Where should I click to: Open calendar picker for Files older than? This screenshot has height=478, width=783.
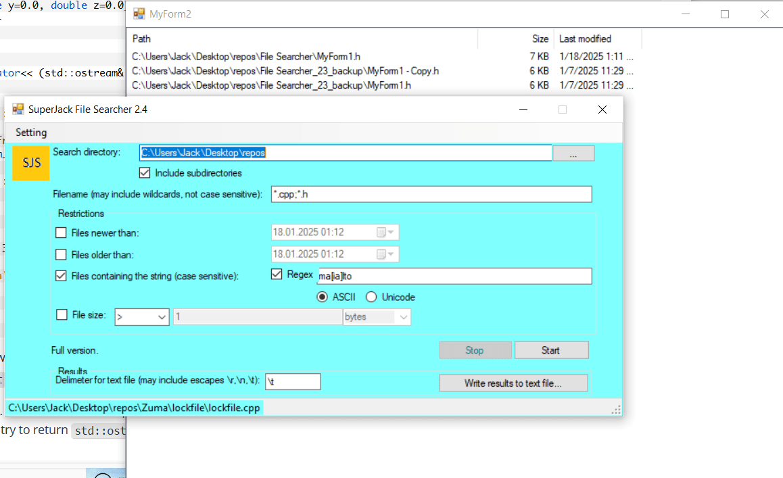pyautogui.click(x=385, y=254)
